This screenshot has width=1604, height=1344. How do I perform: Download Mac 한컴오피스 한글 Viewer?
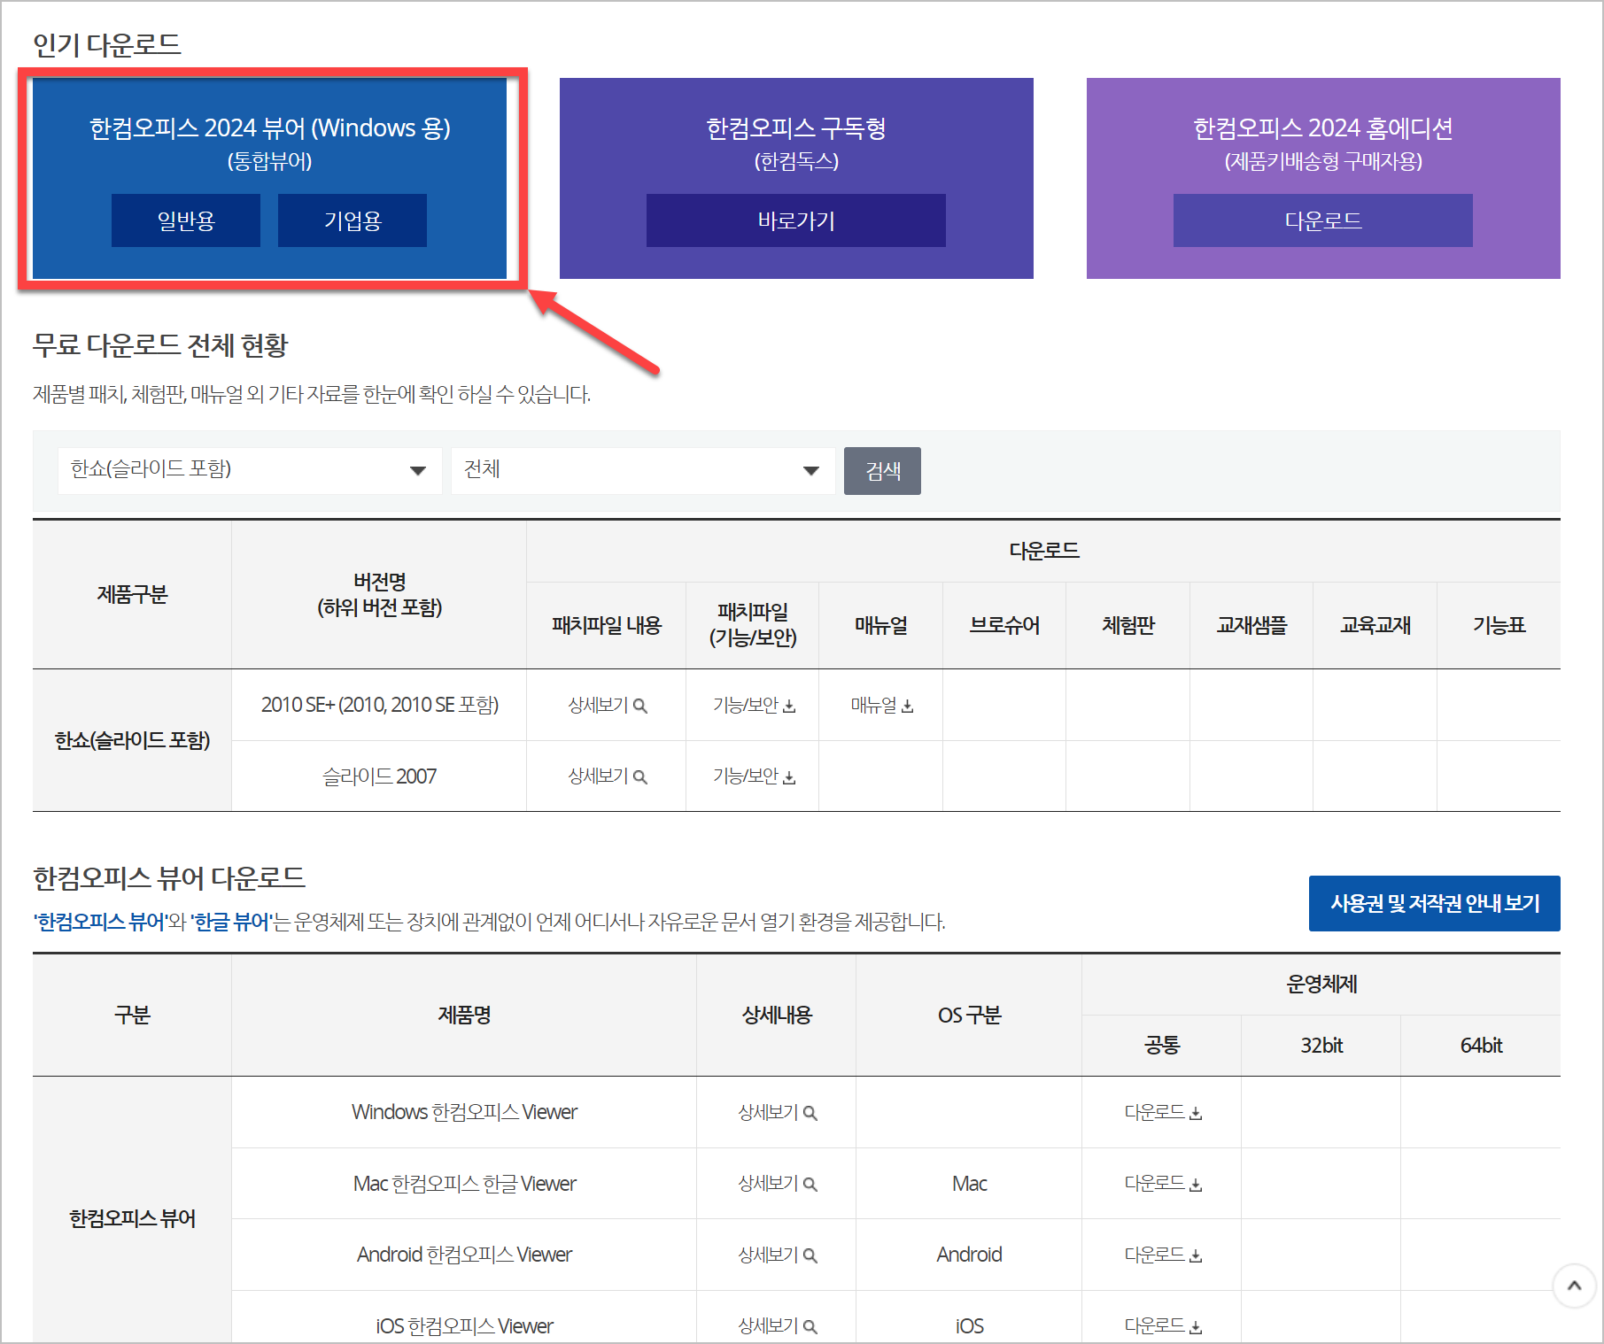click(1163, 1184)
